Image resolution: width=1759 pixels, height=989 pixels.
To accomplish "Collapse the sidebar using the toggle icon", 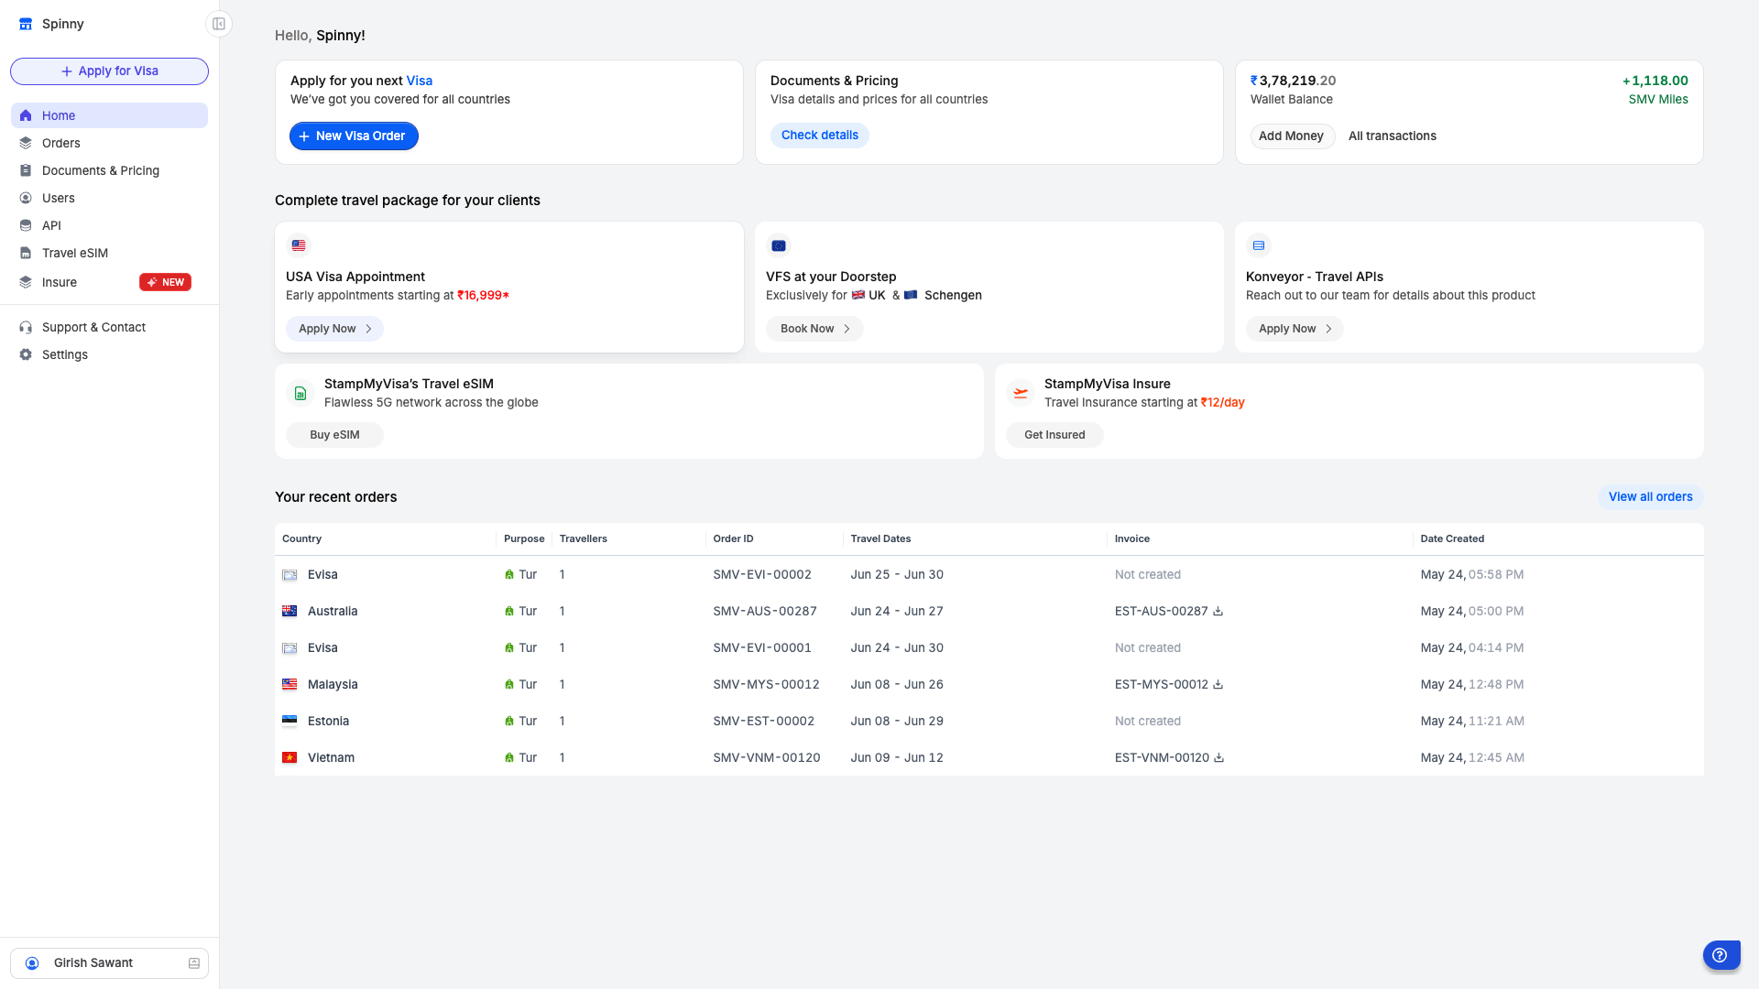I will [219, 24].
